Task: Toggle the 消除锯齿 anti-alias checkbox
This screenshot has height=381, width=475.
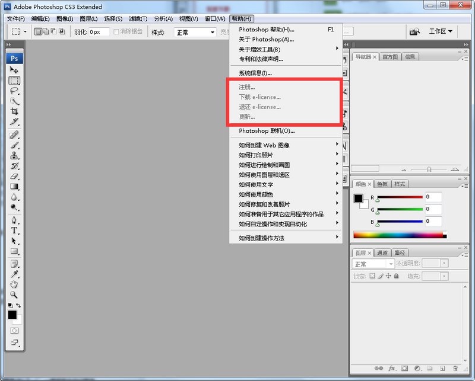Action: [x=116, y=32]
